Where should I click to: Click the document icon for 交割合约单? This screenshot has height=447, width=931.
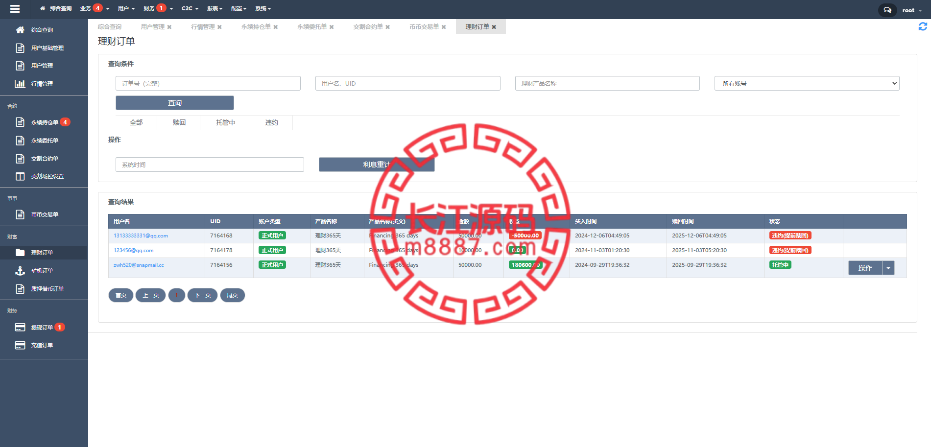pyautogui.click(x=20, y=159)
